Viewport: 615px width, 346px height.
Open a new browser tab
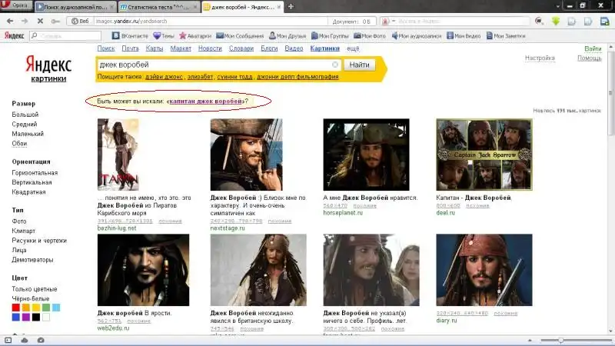pyautogui.click(x=291, y=6)
